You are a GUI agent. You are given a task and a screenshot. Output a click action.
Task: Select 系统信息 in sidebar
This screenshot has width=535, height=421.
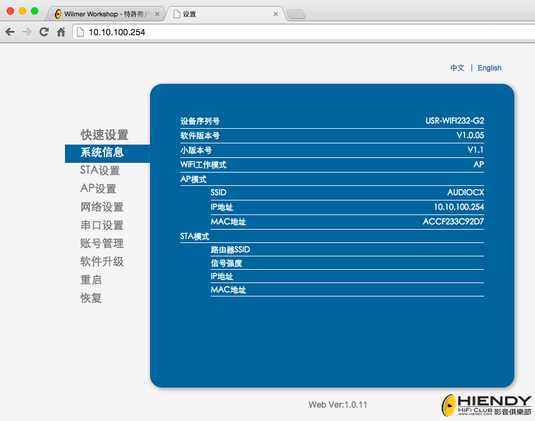(102, 152)
